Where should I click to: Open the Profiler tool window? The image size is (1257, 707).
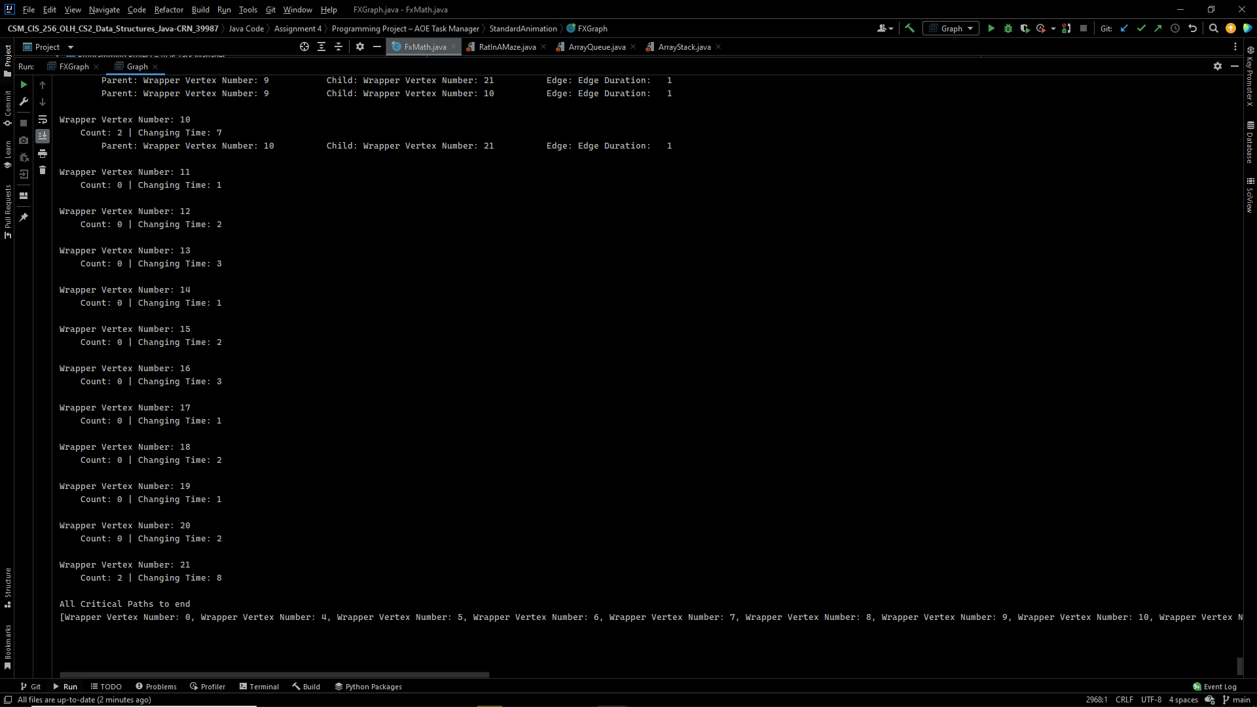[x=208, y=686]
